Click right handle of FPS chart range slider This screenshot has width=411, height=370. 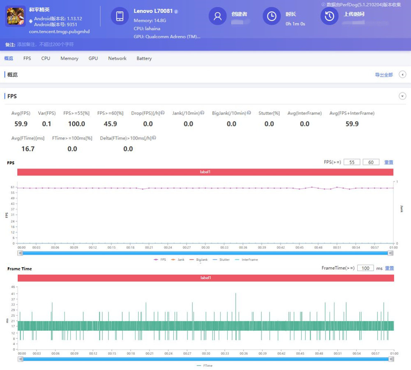point(390,253)
